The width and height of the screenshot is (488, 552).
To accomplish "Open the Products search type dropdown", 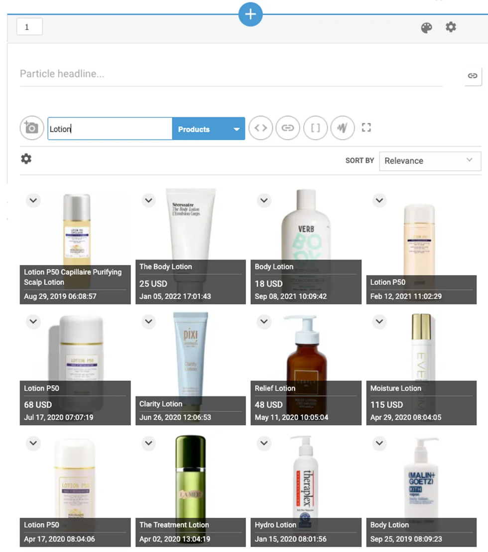I will (209, 128).
